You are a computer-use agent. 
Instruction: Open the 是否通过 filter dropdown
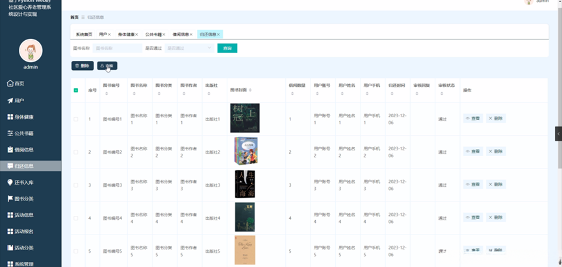coord(190,48)
